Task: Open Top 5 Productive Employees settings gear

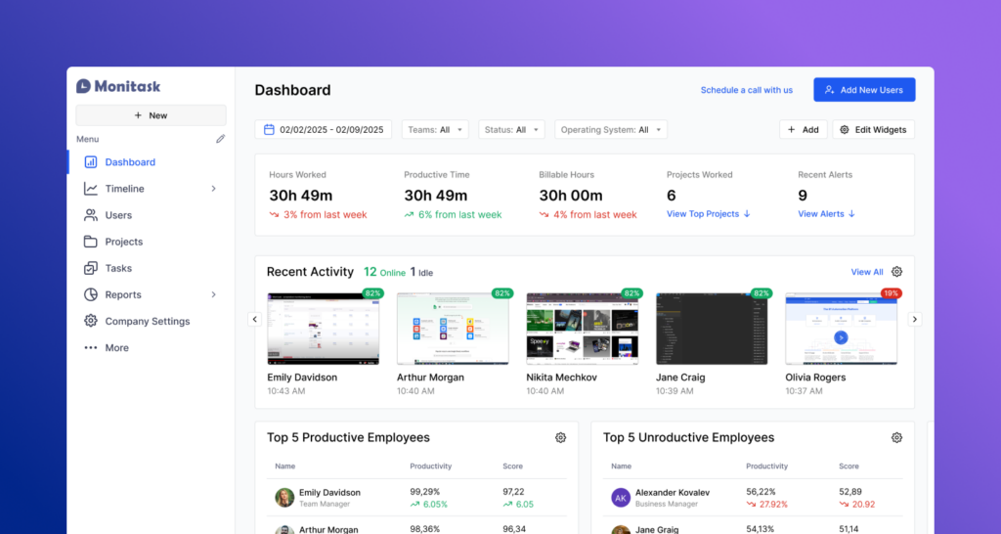Action: tap(560, 438)
